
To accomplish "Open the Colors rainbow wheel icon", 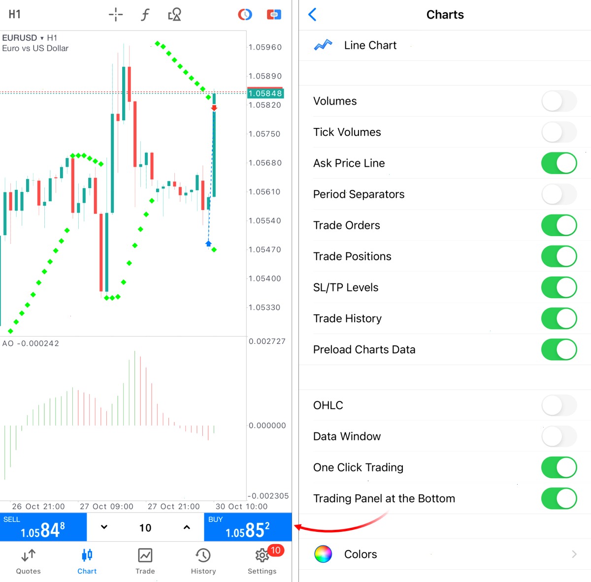I will click(323, 554).
